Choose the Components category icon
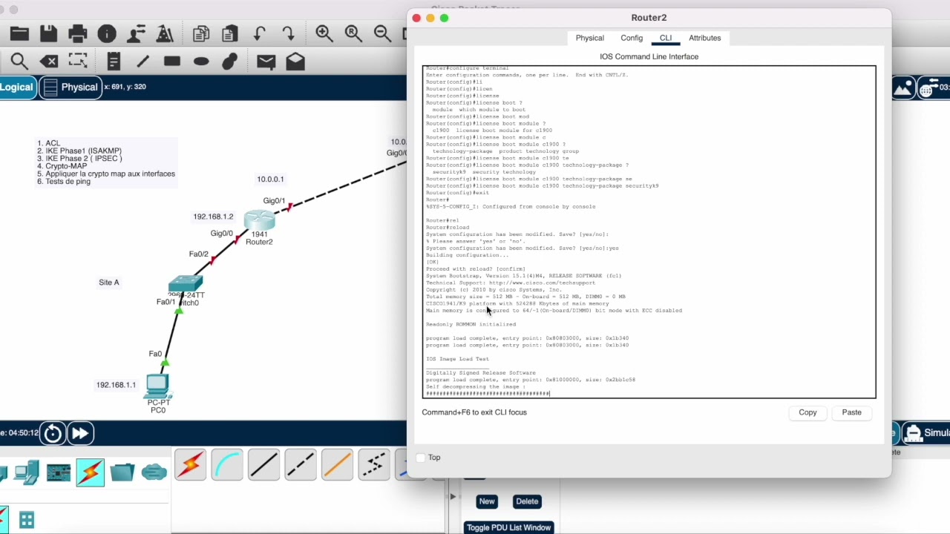This screenshot has height=534, width=950. (59, 472)
